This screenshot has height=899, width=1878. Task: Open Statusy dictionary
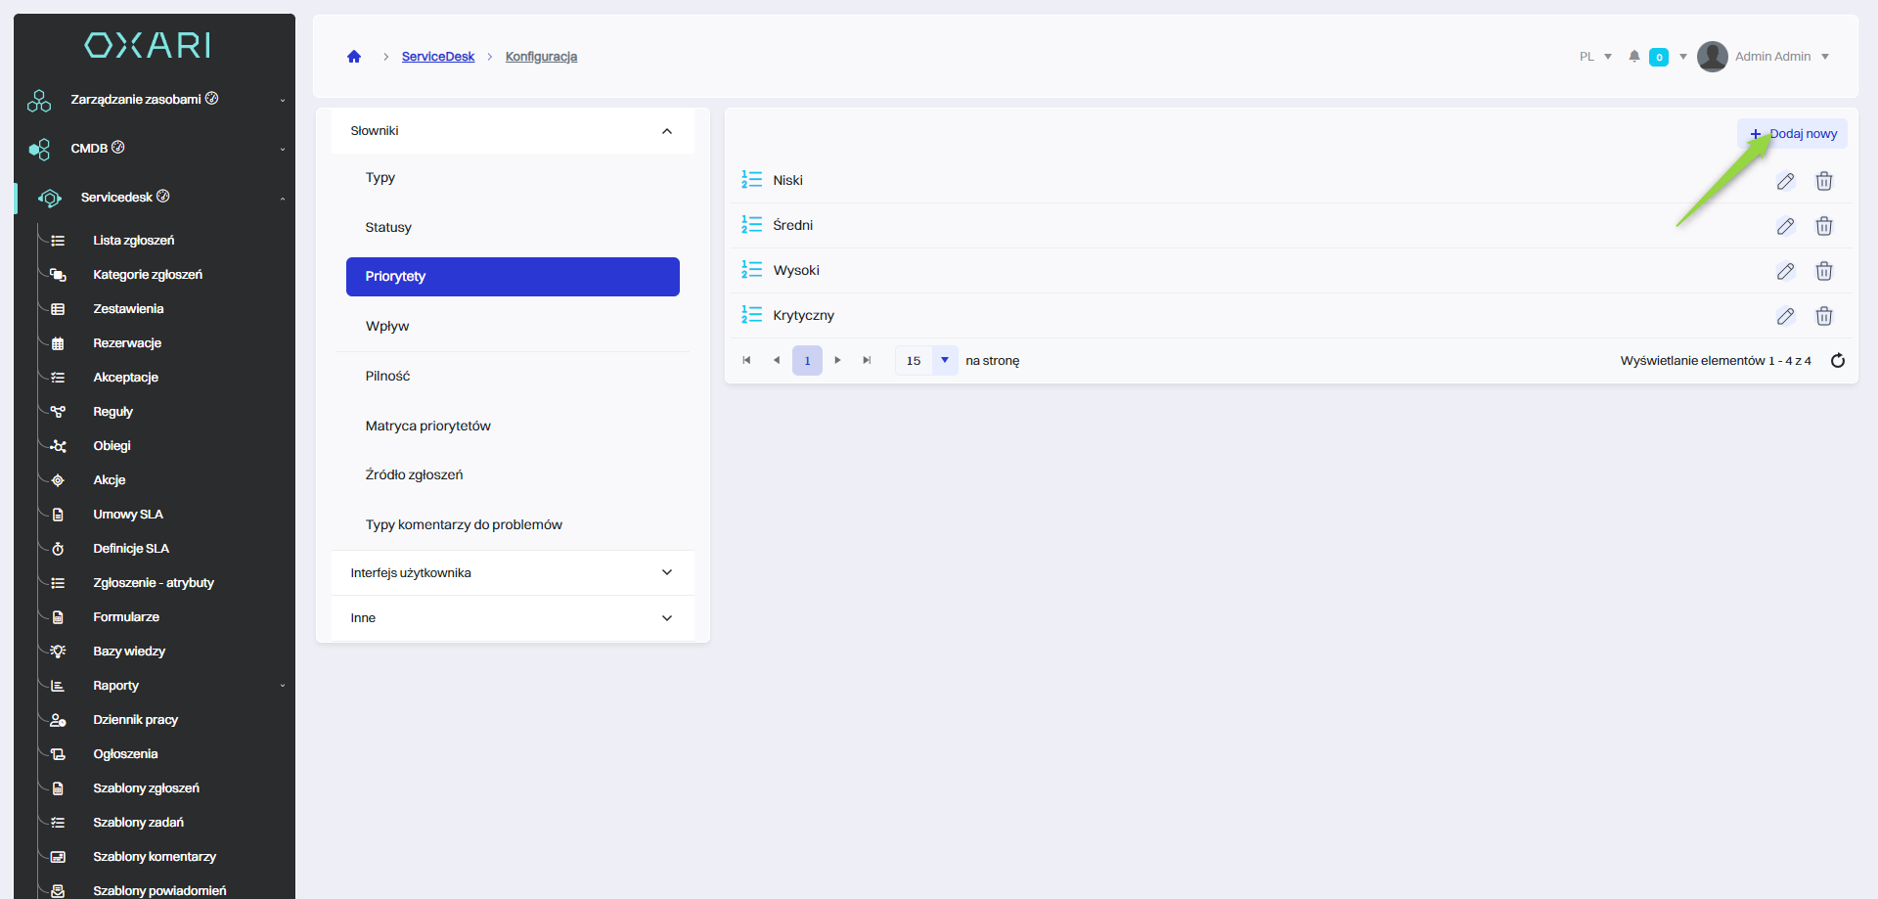pos(388,227)
